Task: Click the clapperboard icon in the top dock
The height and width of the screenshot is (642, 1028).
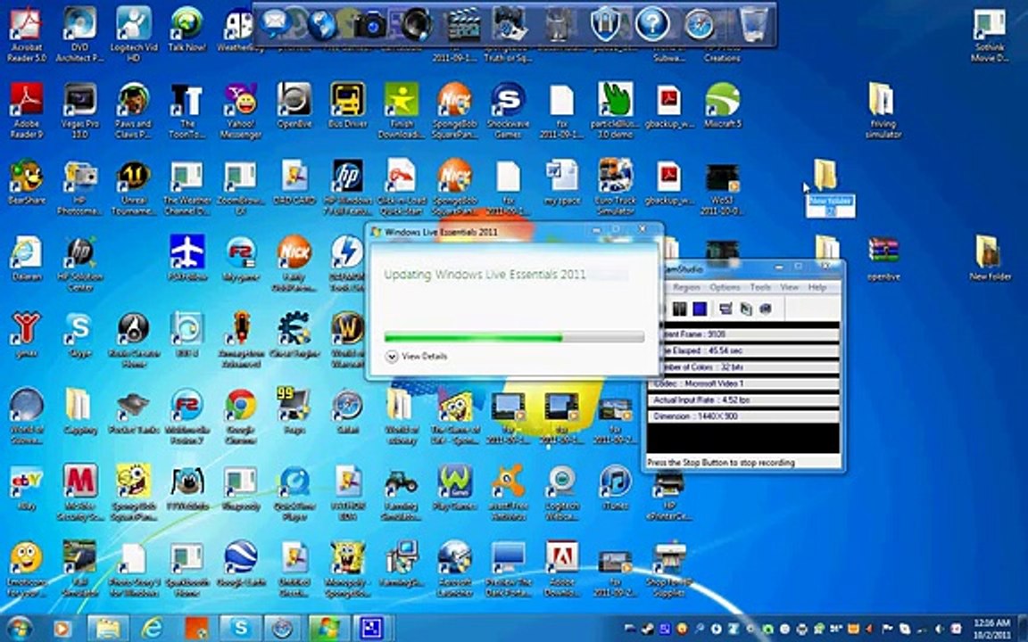Action: (x=464, y=24)
